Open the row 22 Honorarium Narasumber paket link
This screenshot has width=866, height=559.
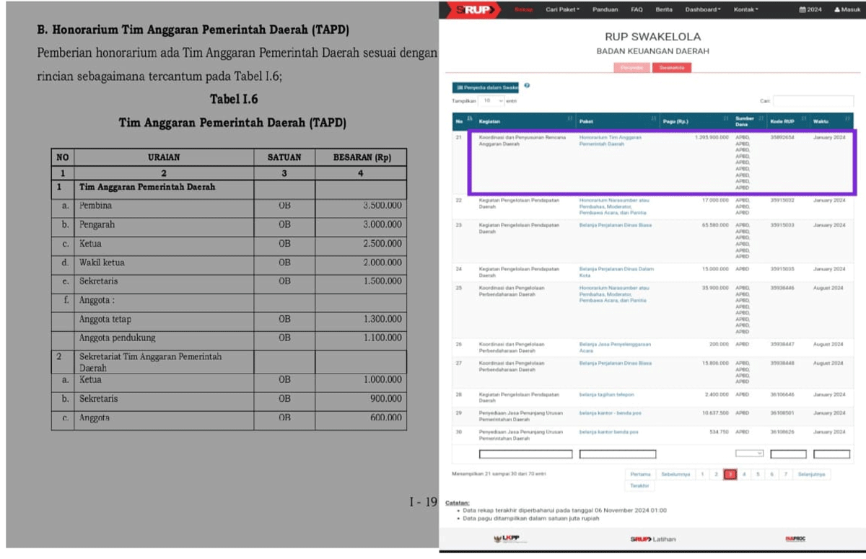pyautogui.click(x=615, y=206)
